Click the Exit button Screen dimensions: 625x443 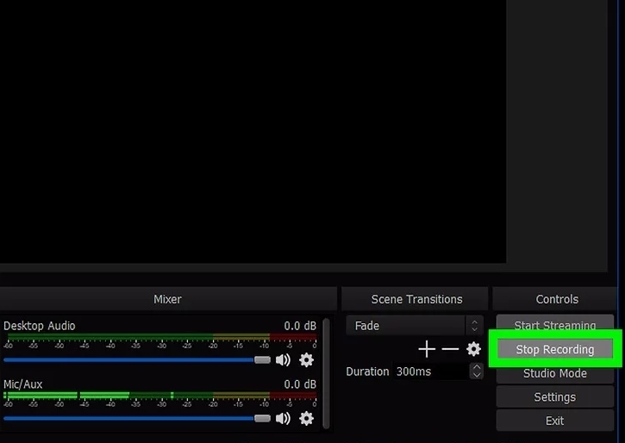coord(555,421)
